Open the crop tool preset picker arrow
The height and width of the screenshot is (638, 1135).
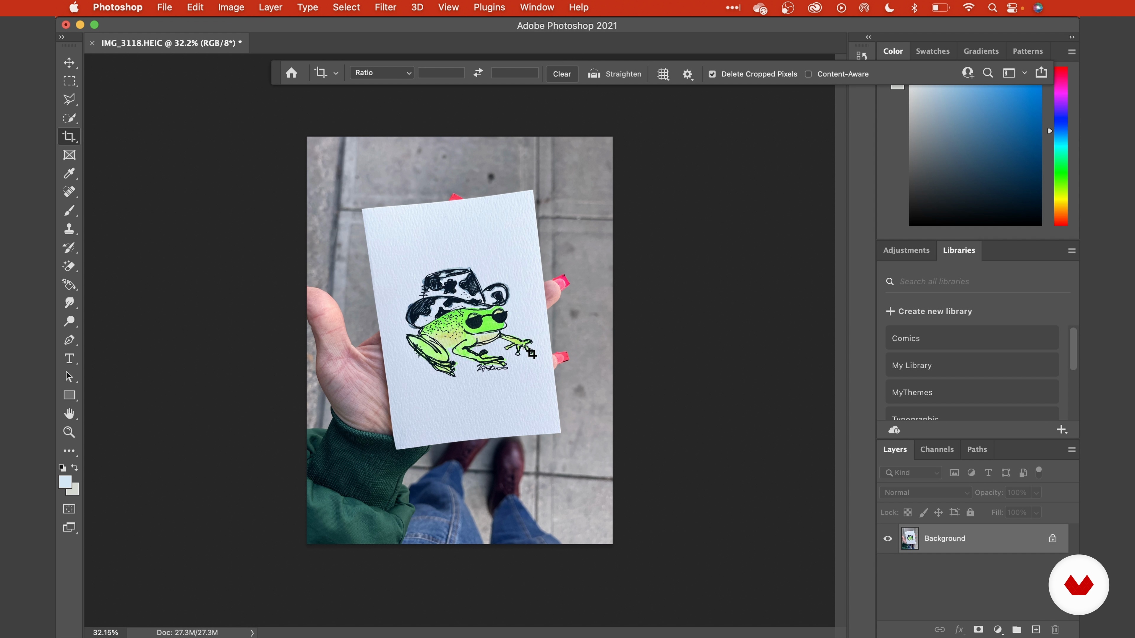click(336, 74)
